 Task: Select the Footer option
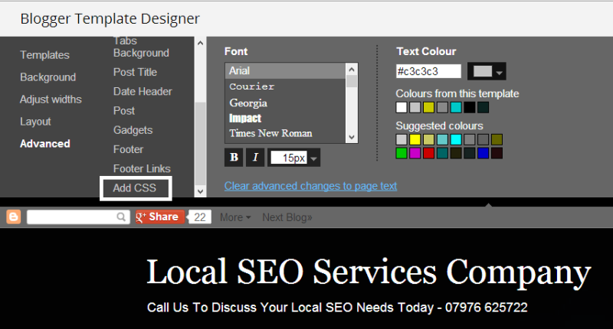[128, 149]
